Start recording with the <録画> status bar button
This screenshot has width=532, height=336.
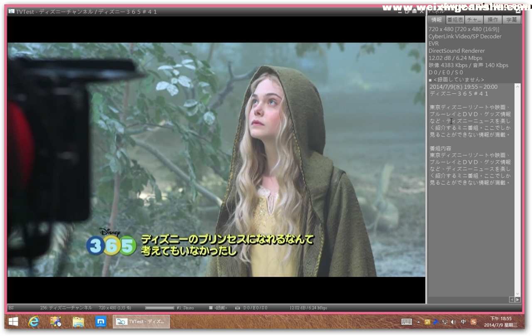point(218,308)
